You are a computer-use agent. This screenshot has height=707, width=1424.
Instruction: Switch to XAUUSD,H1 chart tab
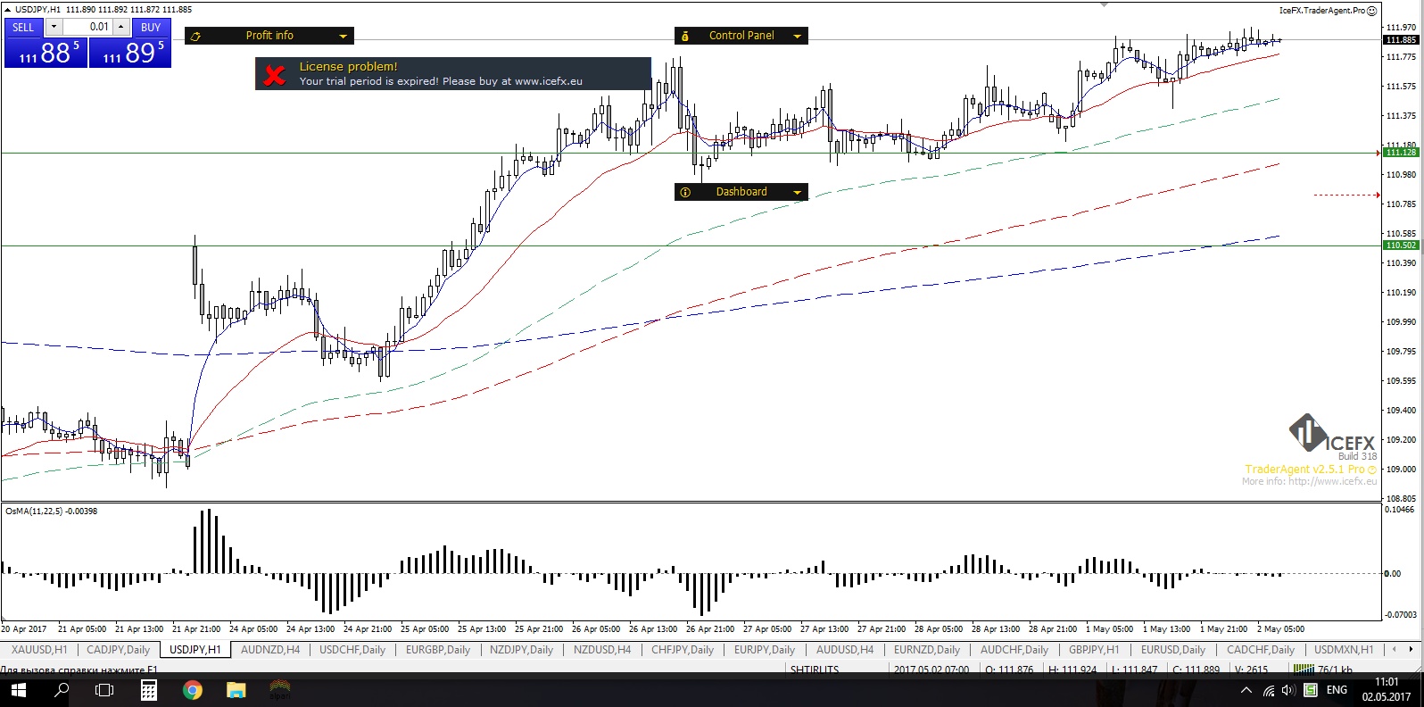(39, 650)
